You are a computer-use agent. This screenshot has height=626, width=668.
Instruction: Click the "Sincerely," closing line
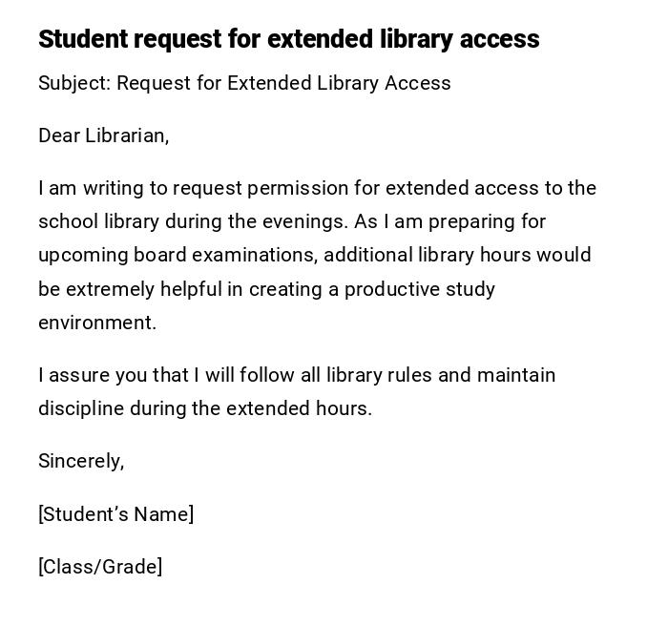(x=81, y=461)
